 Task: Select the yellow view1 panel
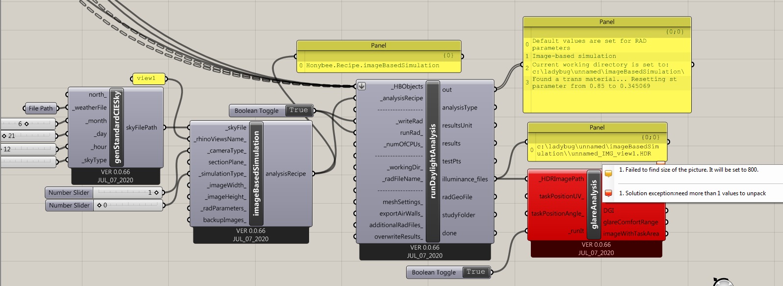[149, 78]
